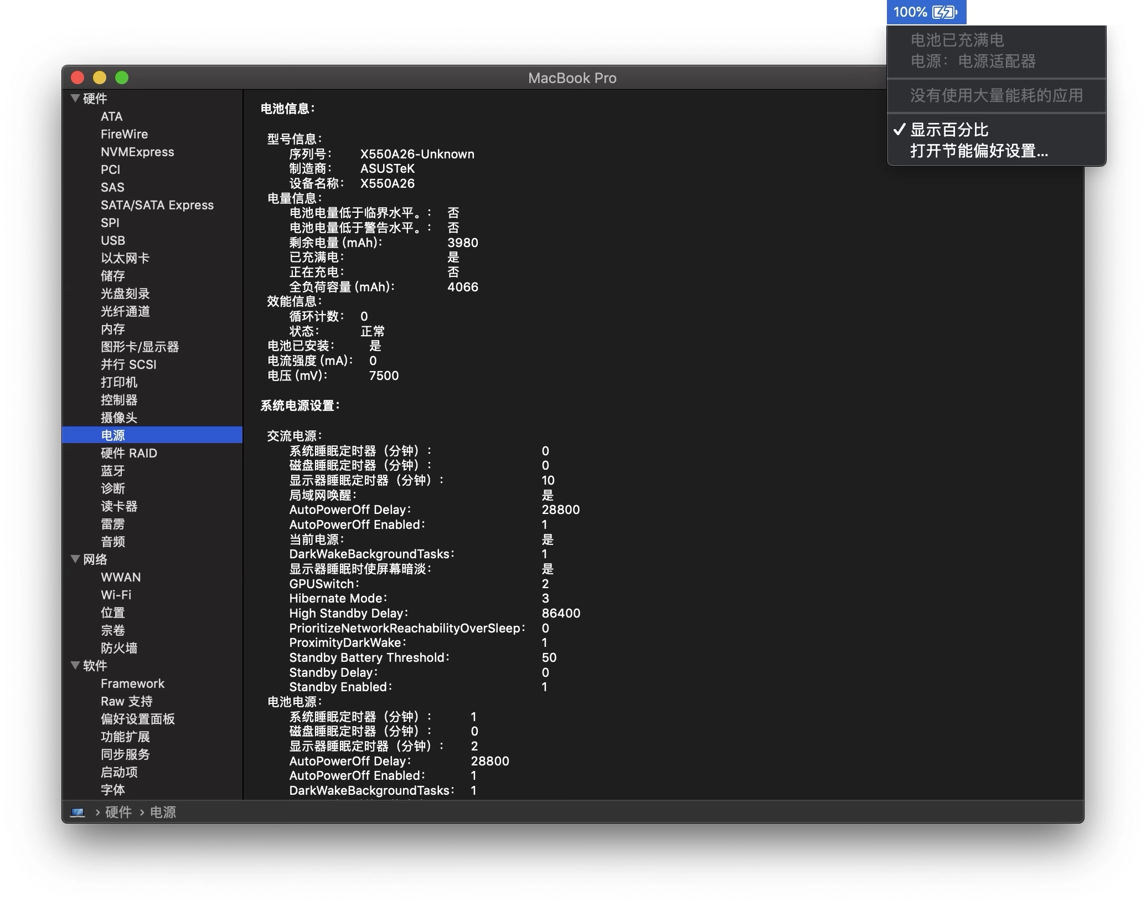
Task: Click the 硬件 category header label
Action: coord(95,99)
